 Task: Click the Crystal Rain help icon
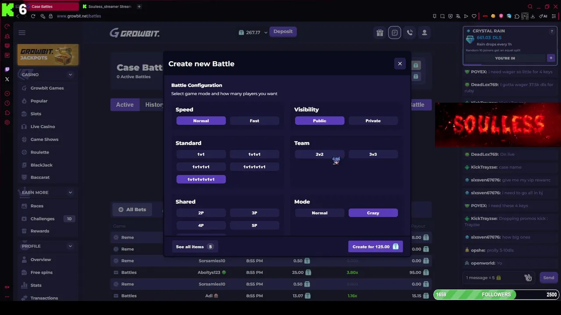pyautogui.click(x=552, y=31)
